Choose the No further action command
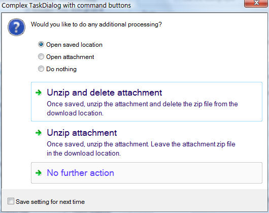Image resolution: width=269 pixels, height=213 pixels. click(x=147, y=173)
